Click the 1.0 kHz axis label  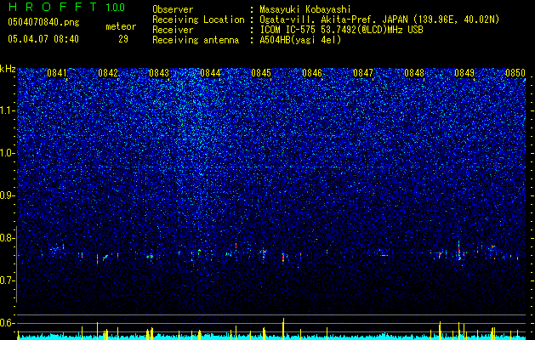coord(8,153)
